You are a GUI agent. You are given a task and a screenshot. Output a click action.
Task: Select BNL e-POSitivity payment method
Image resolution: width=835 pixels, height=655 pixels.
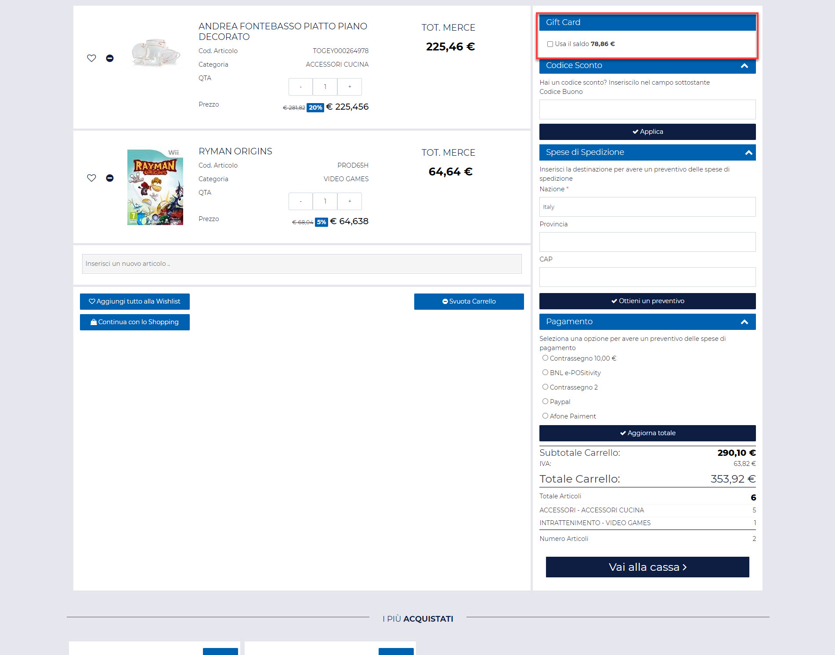pyautogui.click(x=545, y=372)
